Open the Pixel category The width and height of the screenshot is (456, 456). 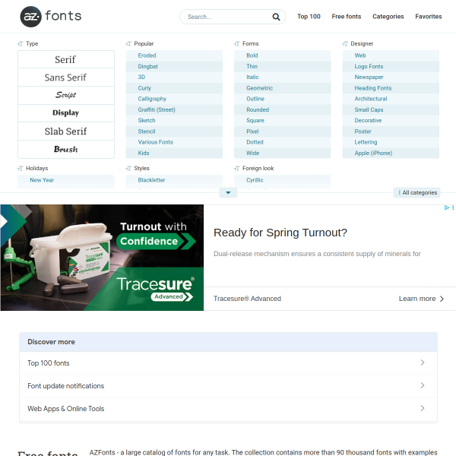(x=283, y=131)
